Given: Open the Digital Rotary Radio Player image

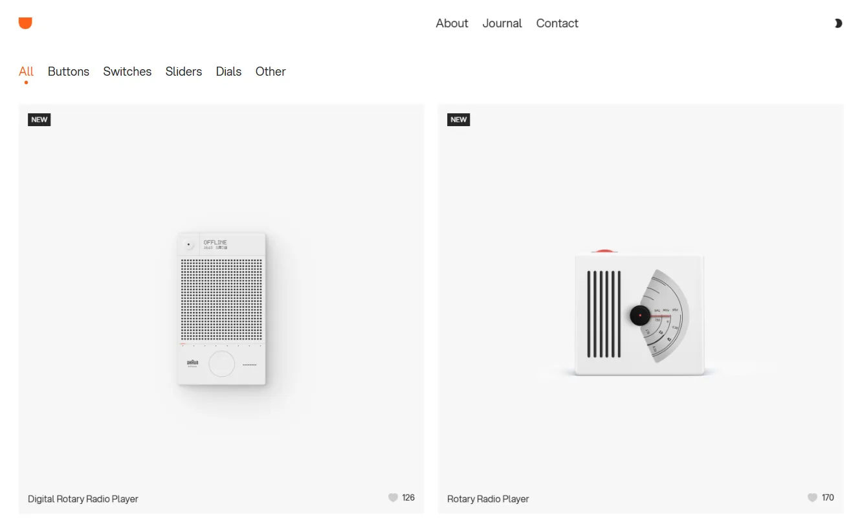Looking at the screenshot, I should click(221, 309).
